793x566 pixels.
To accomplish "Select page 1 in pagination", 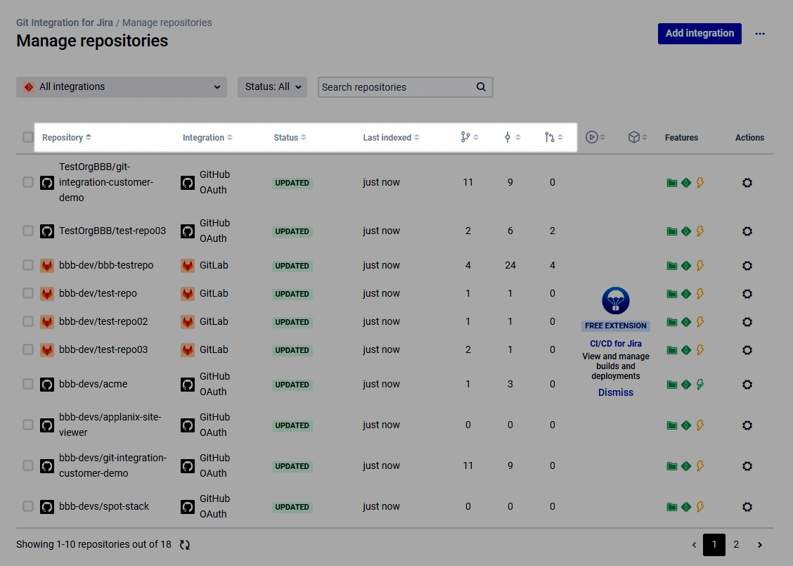I will coord(714,545).
